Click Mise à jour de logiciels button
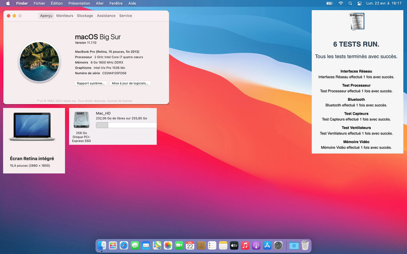The image size is (407, 254). (x=130, y=83)
